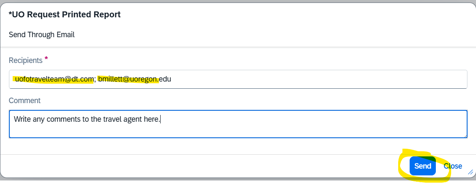Click the "*UO Request Printed Report" dialog title
The height and width of the screenshot is (183, 476).
[65, 15]
